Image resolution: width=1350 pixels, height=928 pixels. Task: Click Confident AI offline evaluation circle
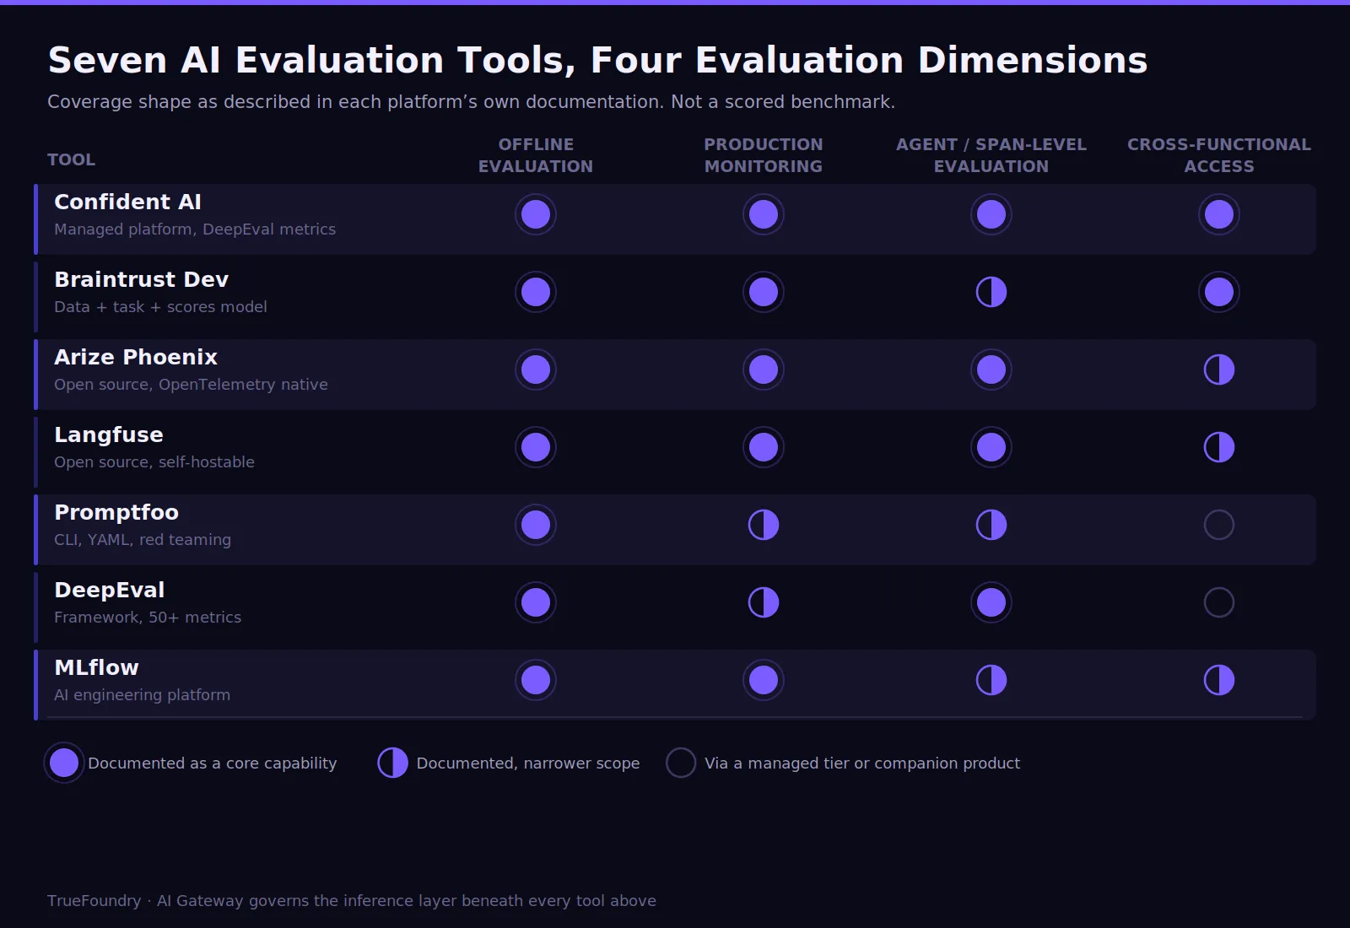click(536, 214)
